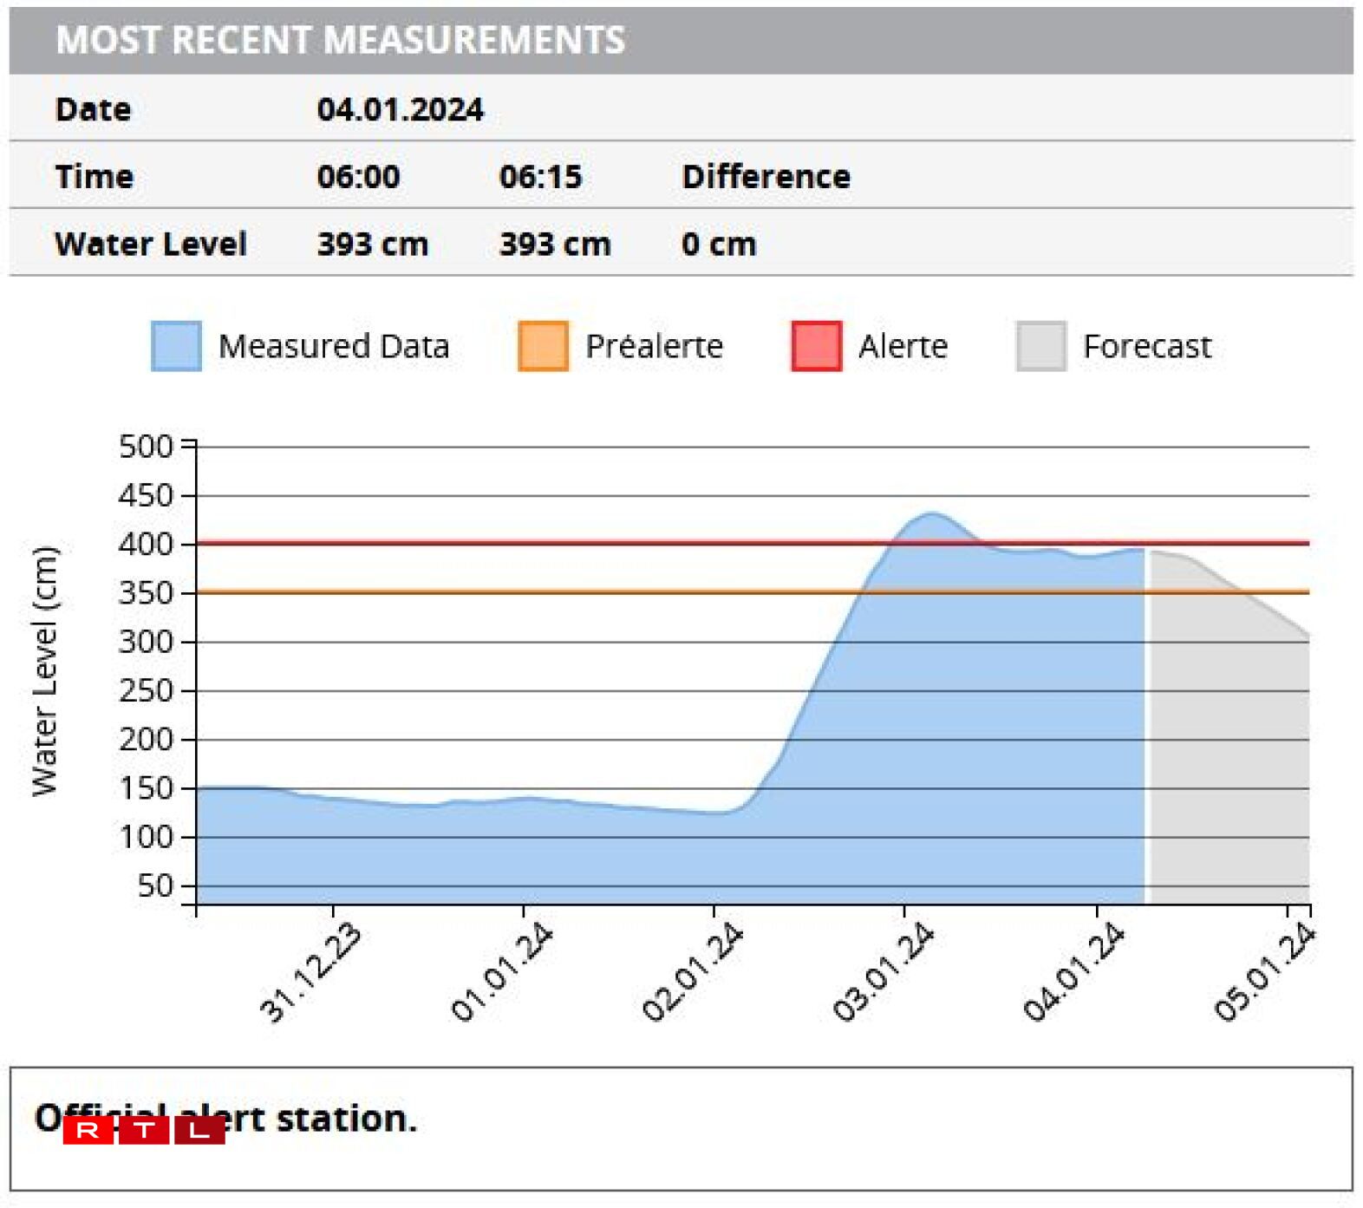Click the RTL logo
This screenshot has width=1363, height=1208.
tap(144, 1130)
